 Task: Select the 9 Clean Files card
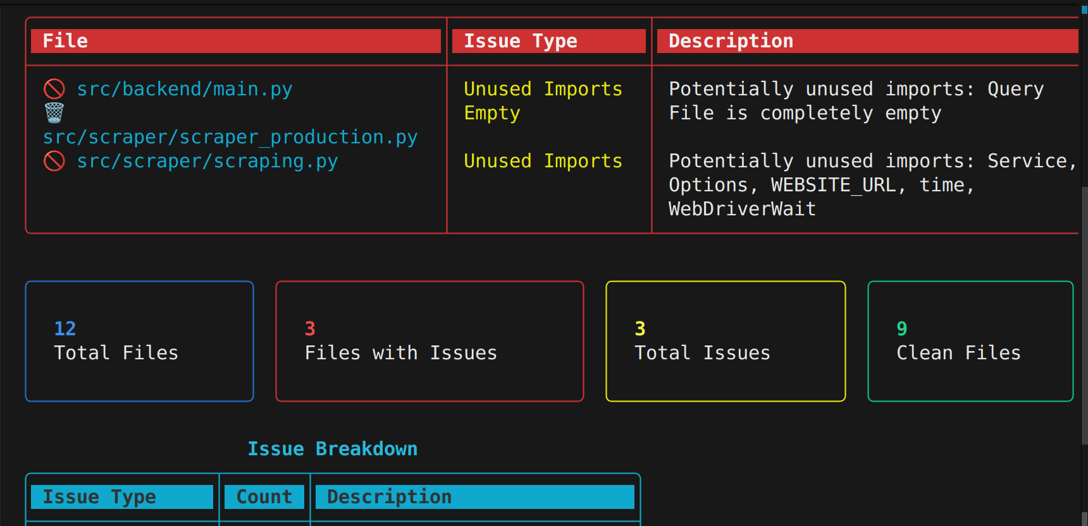pos(970,341)
